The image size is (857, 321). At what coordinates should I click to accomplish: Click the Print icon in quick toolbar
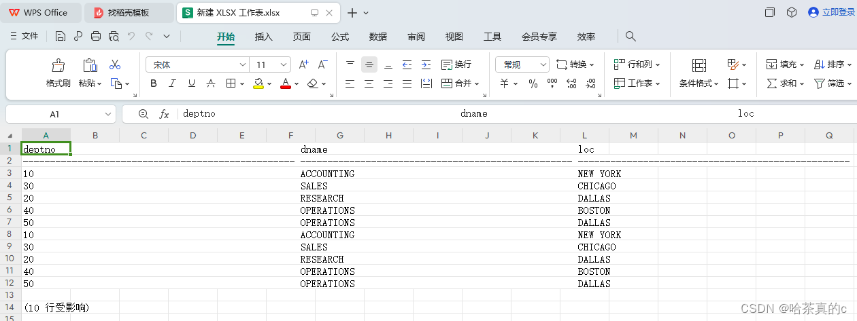tap(96, 36)
